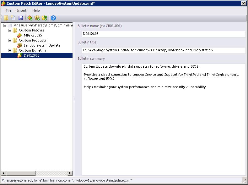Click the status bar file path text
Screen dimensions: 248x185
67,180
